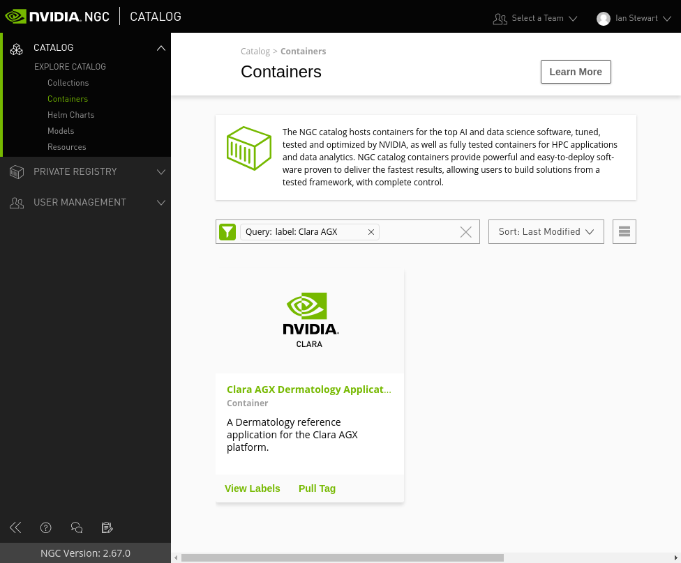Screen dimensions: 681x563
Task: Open the Sort: Last Modified dropdown
Action: click(546, 232)
